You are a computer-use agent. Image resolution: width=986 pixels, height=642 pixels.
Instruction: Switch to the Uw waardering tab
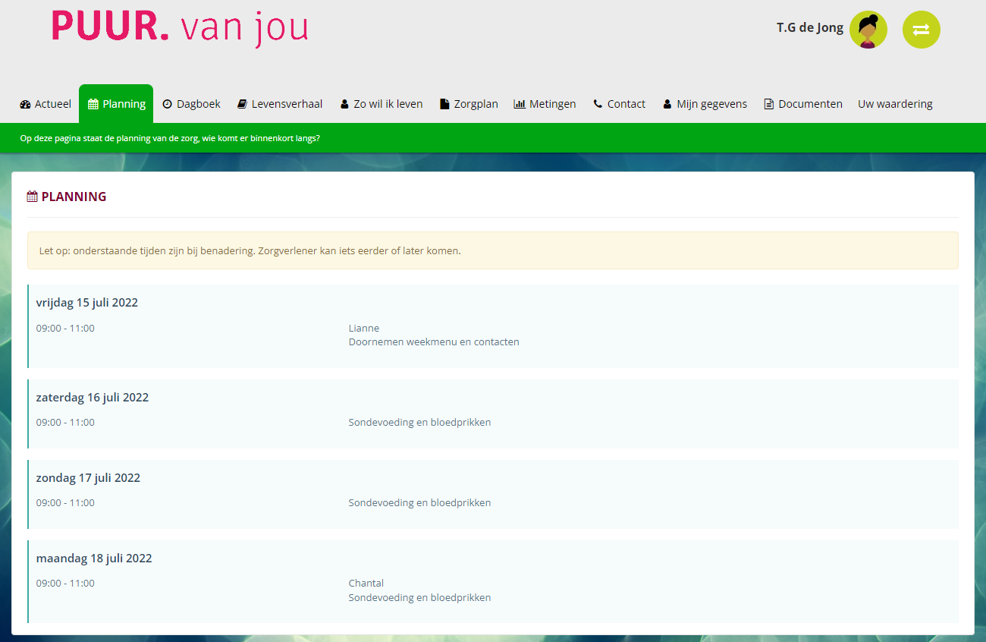pos(895,105)
